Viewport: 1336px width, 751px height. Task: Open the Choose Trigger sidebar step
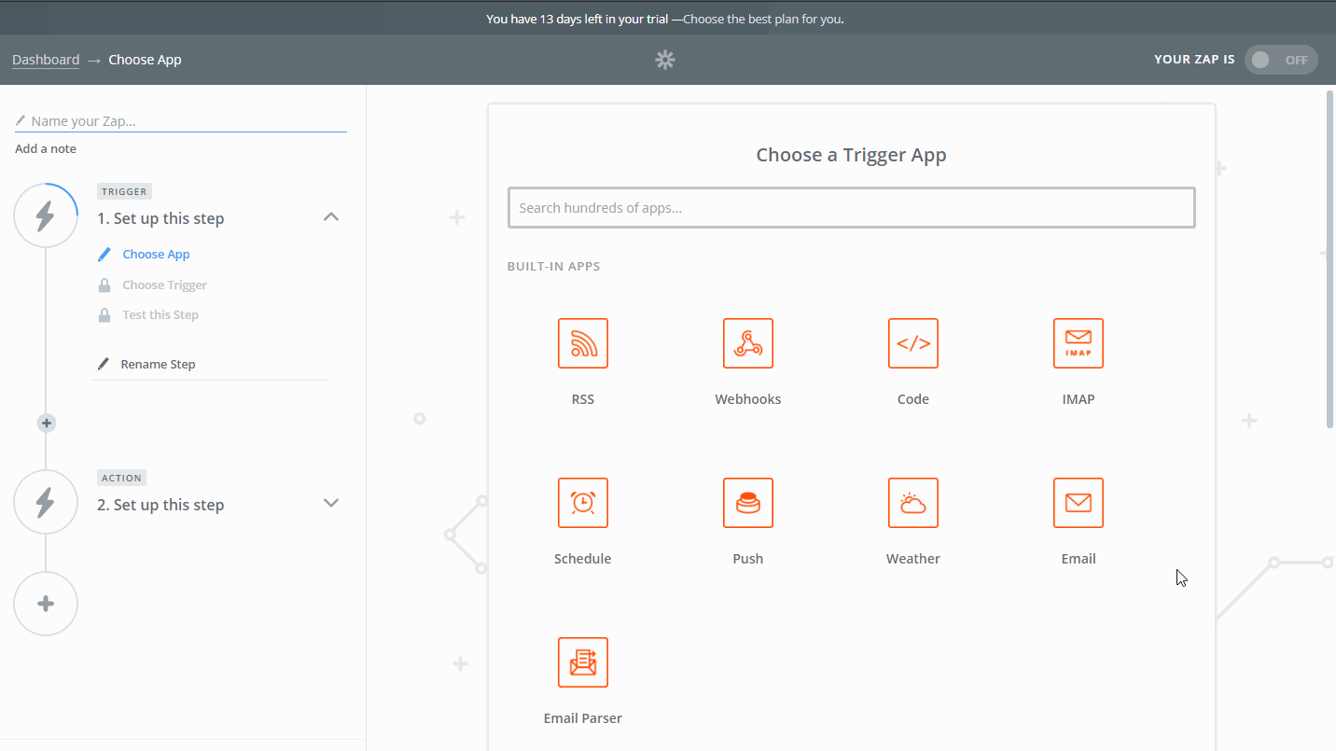coord(164,285)
